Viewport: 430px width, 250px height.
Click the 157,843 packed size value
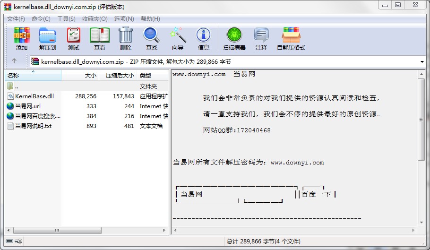(x=123, y=96)
